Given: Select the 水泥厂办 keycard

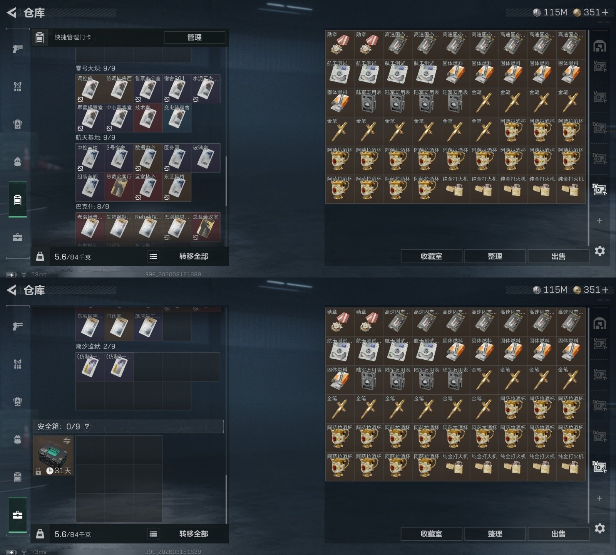Looking at the screenshot, I should pos(206,89).
